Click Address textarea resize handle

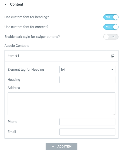114,114
